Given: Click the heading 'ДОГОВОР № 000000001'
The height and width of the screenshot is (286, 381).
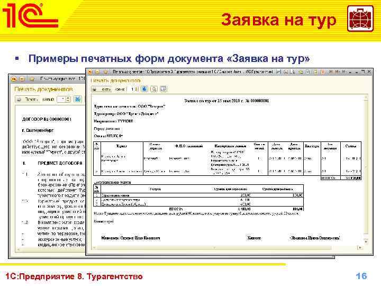Looking at the screenshot, I should pyautogui.click(x=47, y=119).
